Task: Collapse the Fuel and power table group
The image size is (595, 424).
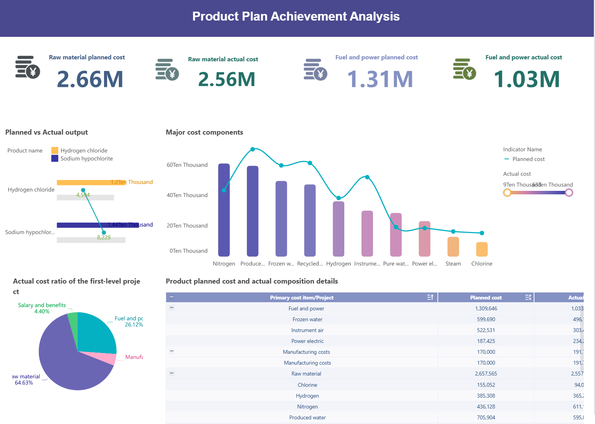Action: [171, 308]
